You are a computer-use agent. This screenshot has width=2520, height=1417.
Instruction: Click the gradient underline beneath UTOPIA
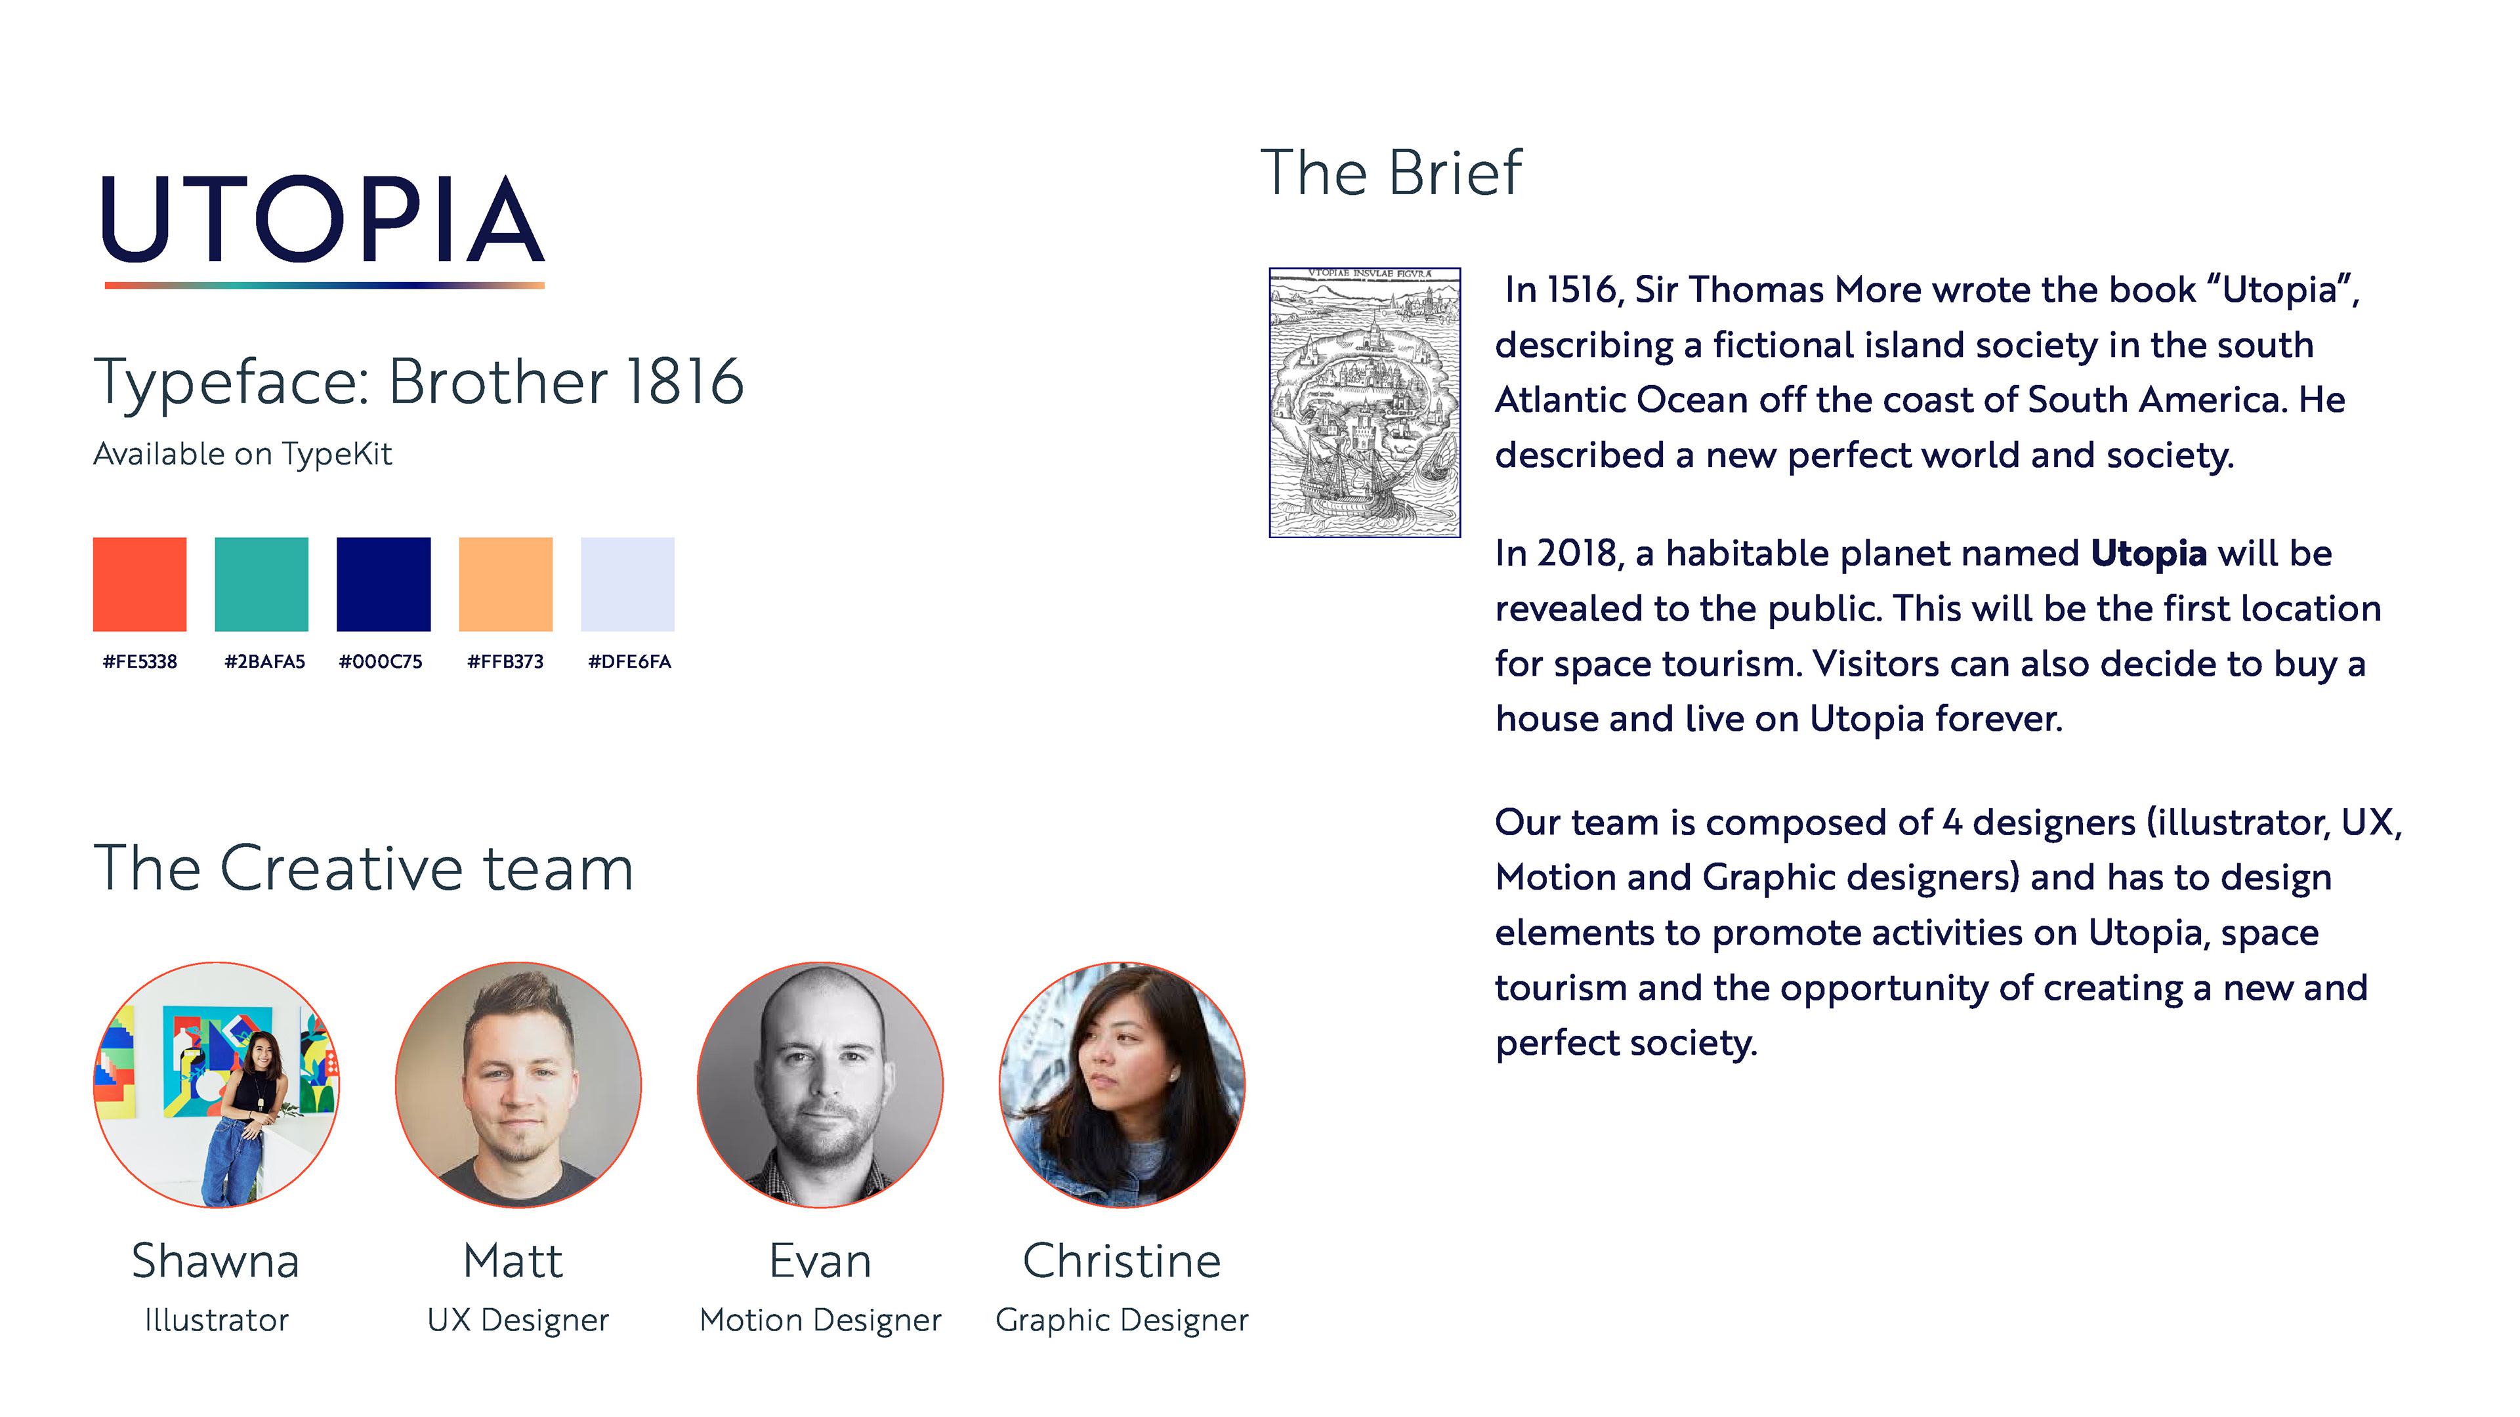(x=324, y=285)
